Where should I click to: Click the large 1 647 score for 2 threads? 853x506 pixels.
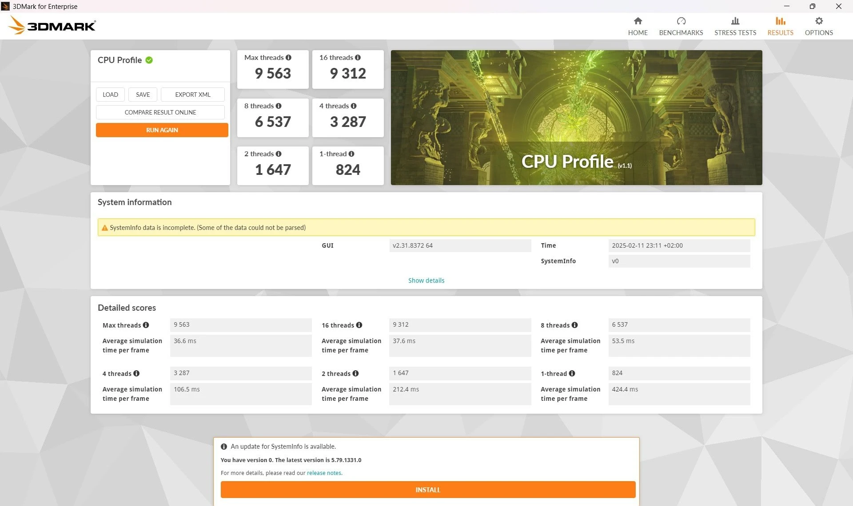point(273,170)
